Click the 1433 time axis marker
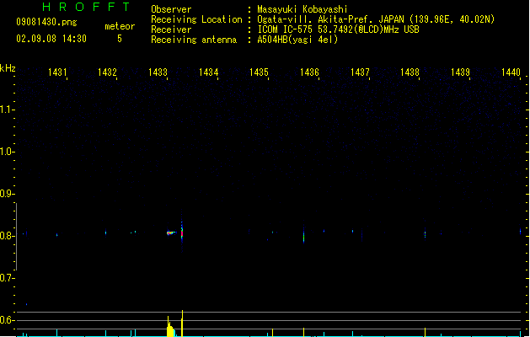This screenshot has height=337, width=530. coord(158,72)
